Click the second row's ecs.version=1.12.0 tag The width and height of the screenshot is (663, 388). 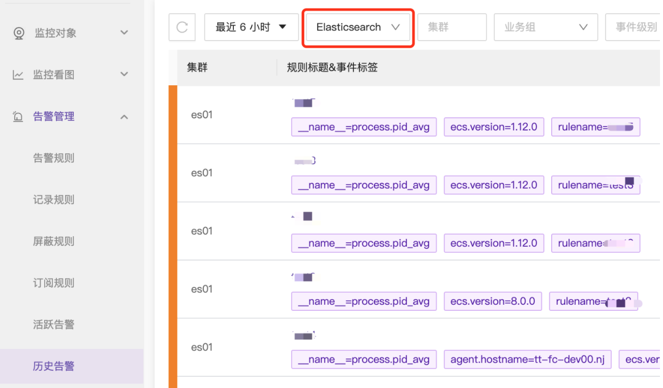pyautogui.click(x=494, y=185)
